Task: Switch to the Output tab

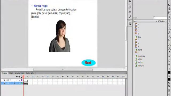Action: click(11, 73)
